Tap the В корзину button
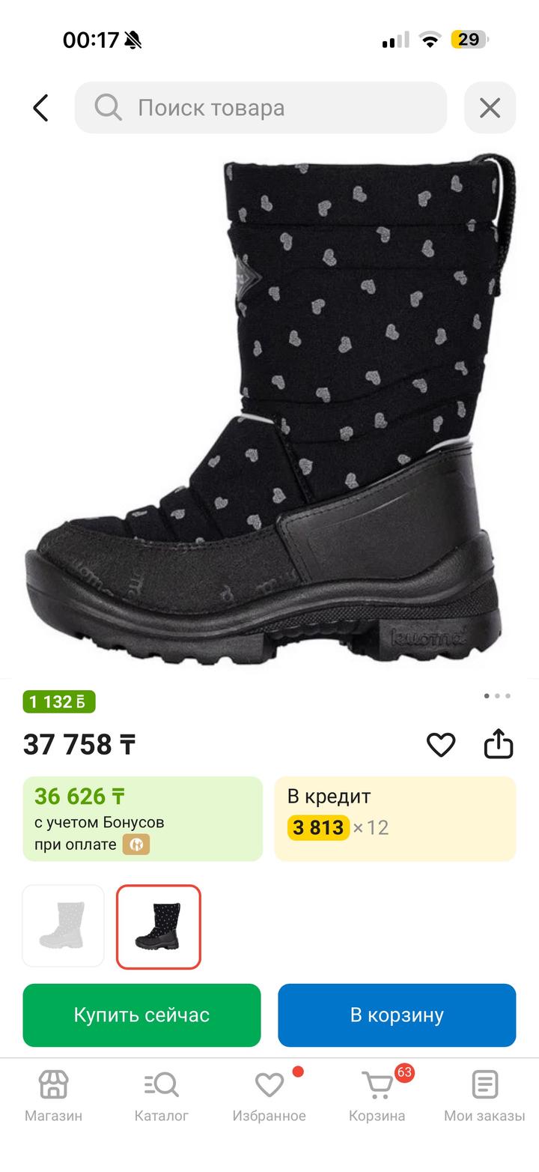The image size is (539, 1172). click(397, 1015)
